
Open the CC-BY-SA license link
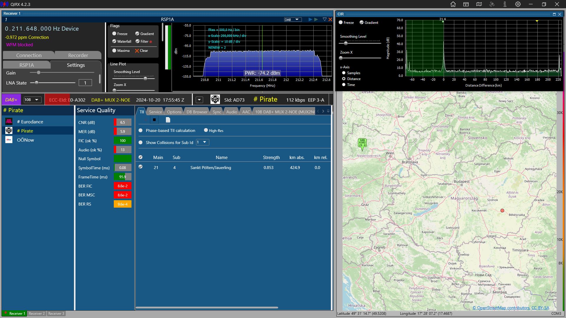pyautogui.click(x=540, y=308)
